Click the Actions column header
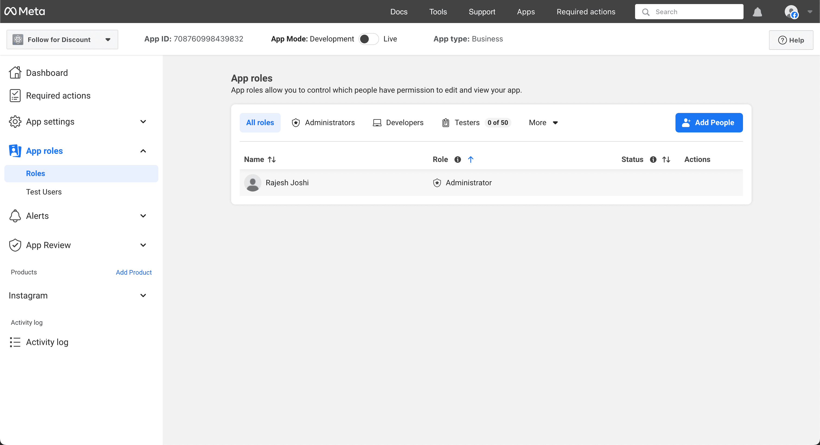Screen dimensions: 820x445 coord(697,160)
